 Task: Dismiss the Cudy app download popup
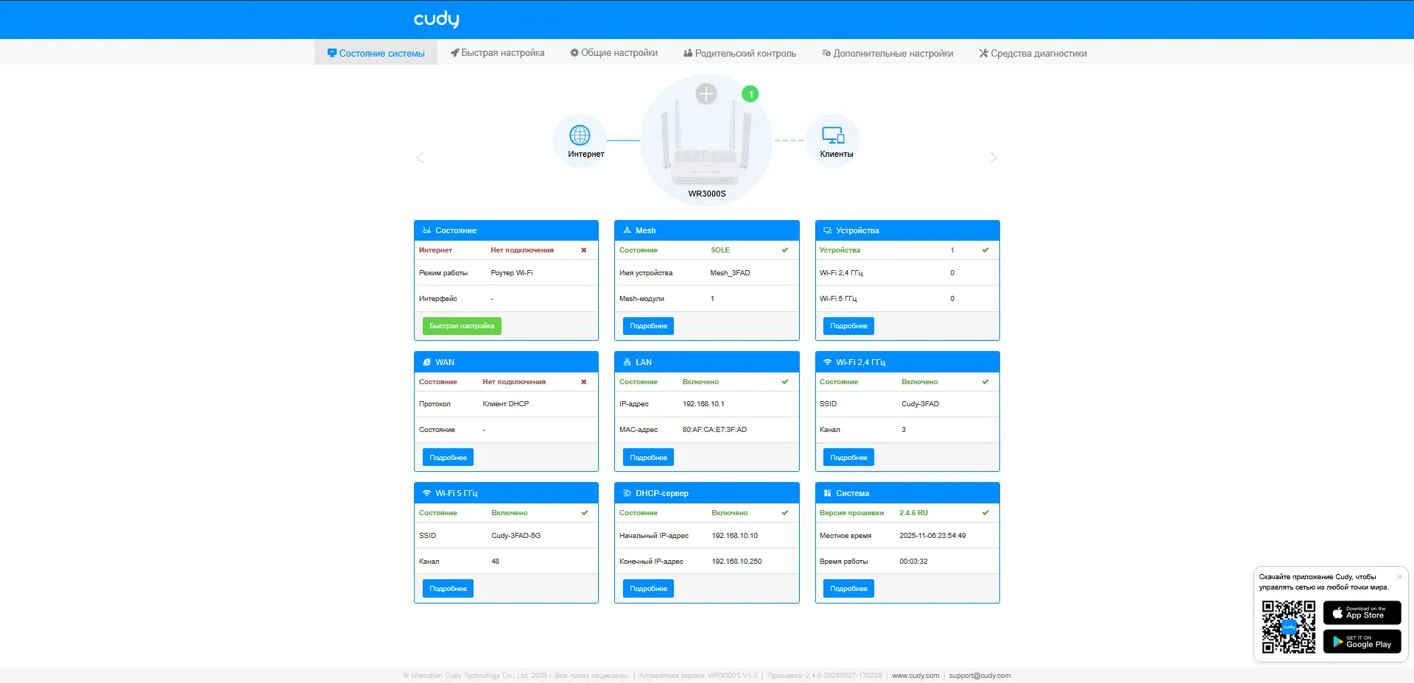tap(1399, 576)
